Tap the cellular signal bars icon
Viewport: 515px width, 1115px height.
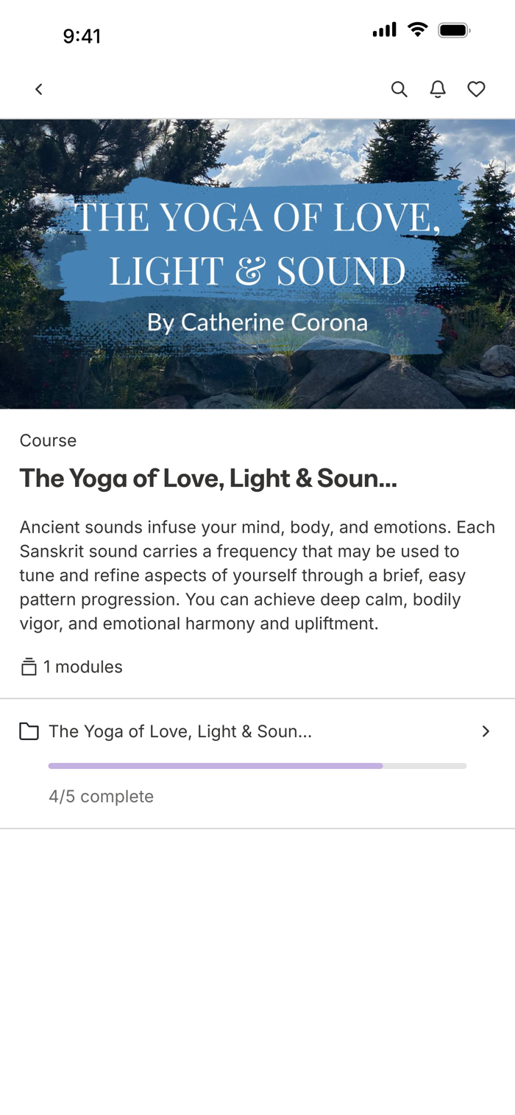point(384,30)
